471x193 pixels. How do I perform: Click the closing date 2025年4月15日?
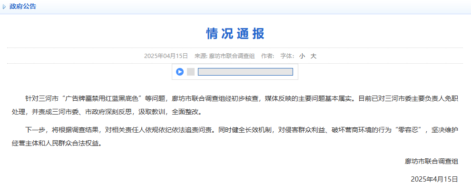point(434,180)
